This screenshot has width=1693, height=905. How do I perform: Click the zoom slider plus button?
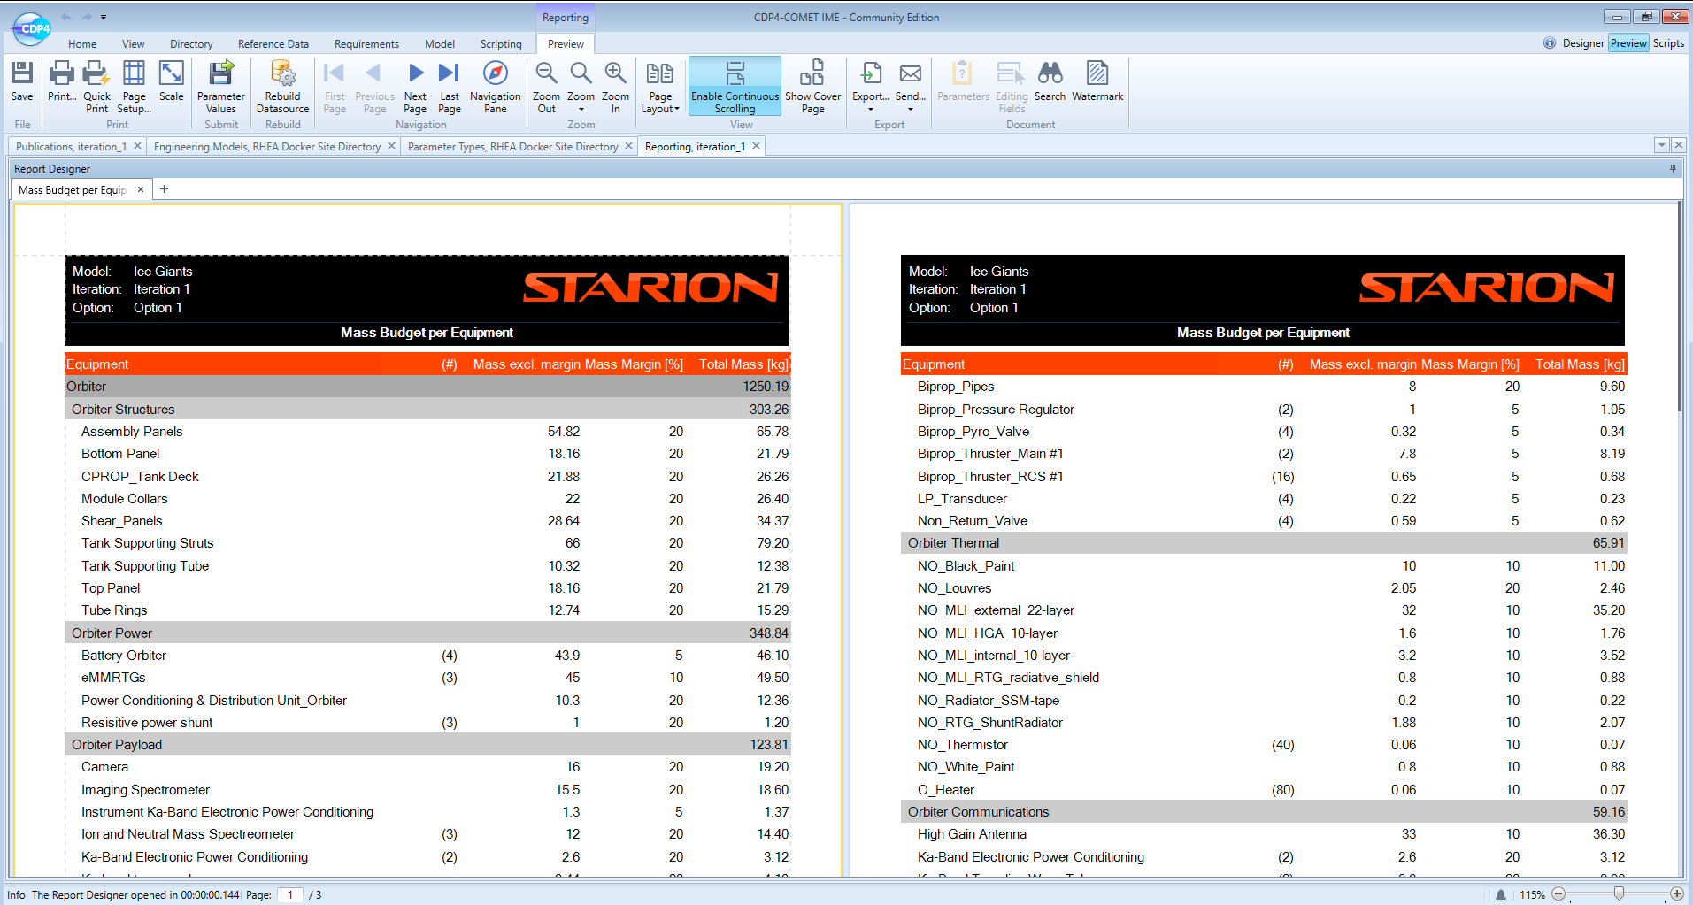coord(1676,894)
